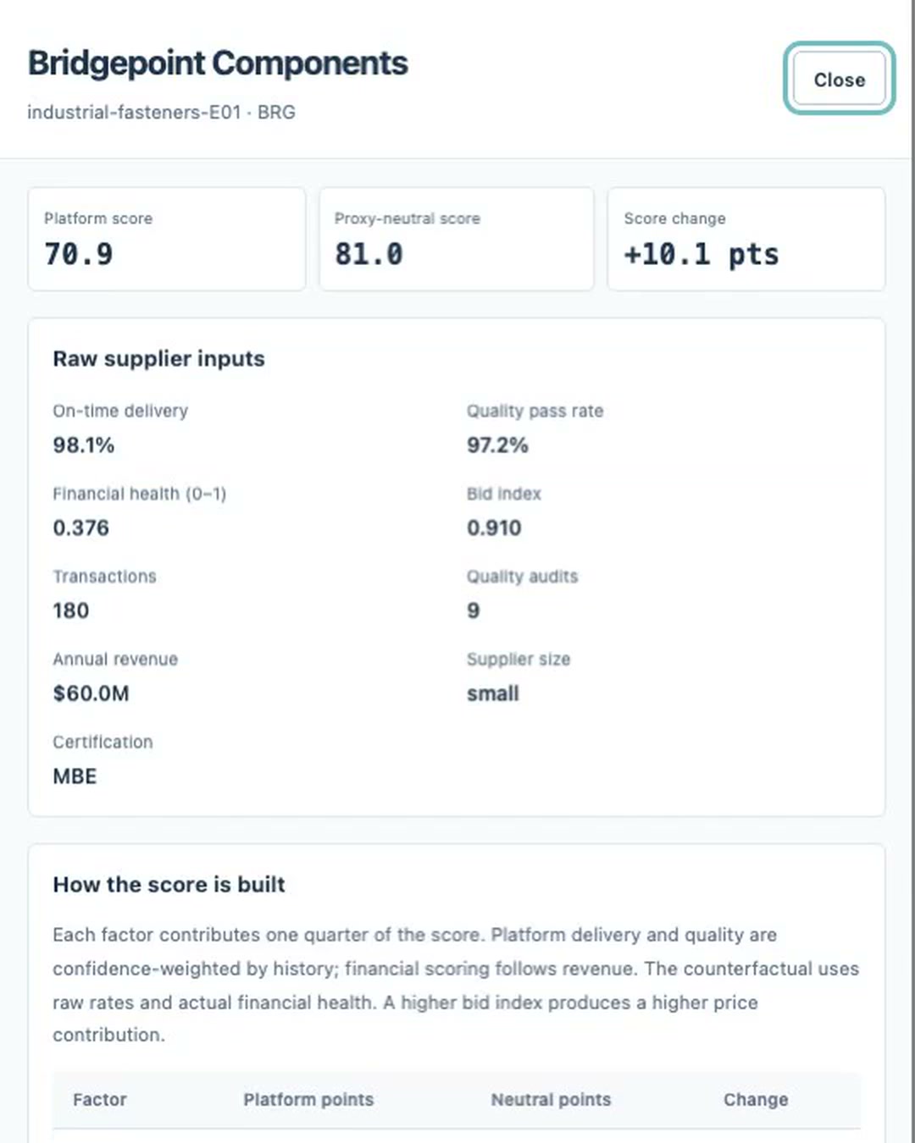The image size is (915, 1143).
Task: Click the Platform points column header
Action: coord(308,1100)
